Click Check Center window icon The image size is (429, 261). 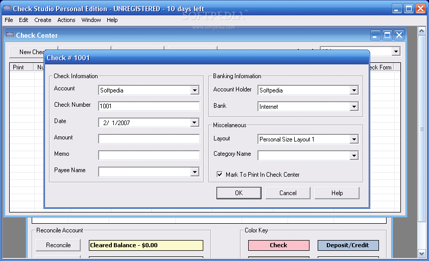pyautogui.click(x=10, y=34)
